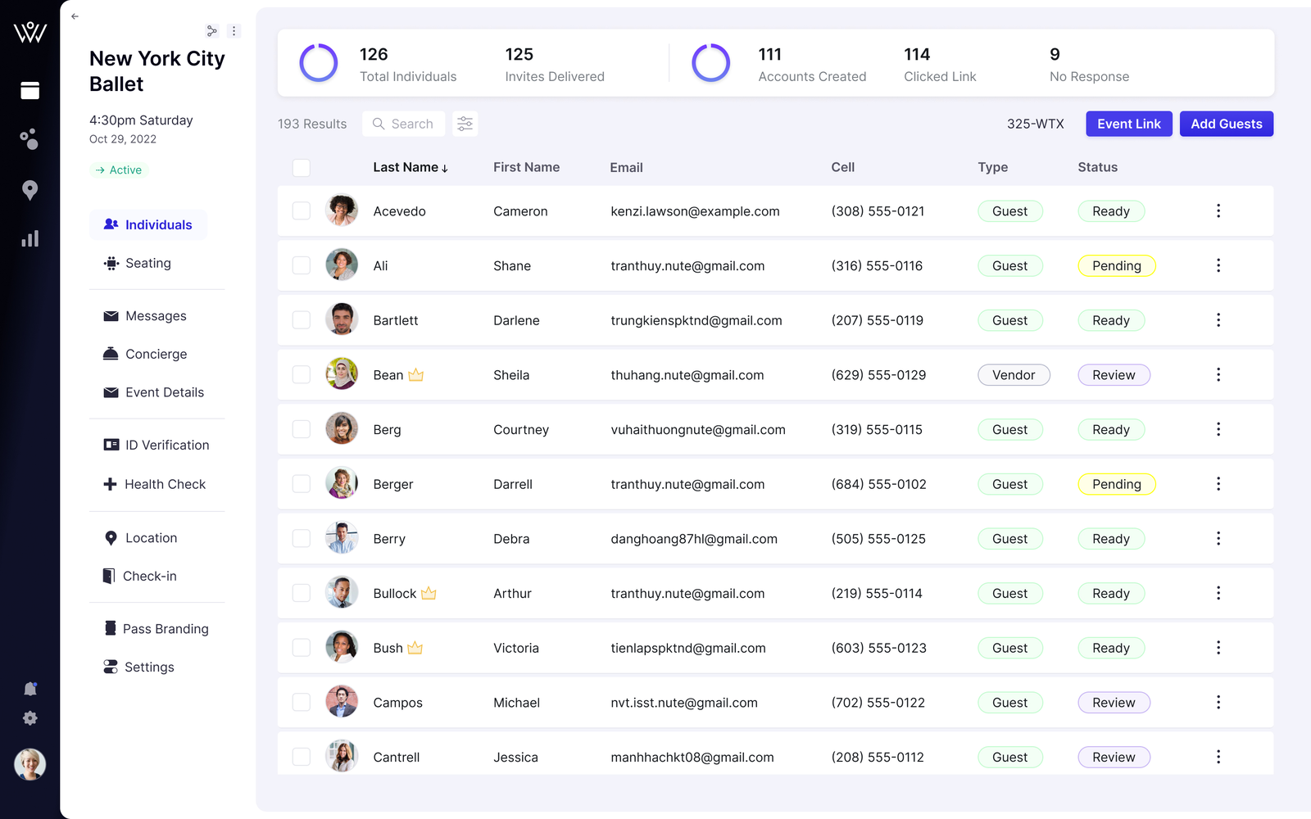Open row actions menu for Campos

point(1218,702)
